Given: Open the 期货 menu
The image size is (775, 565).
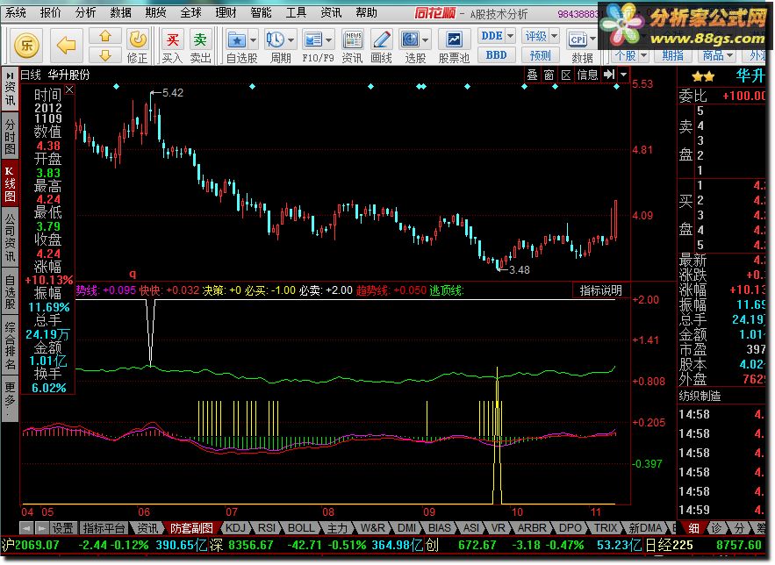Looking at the screenshot, I should click(x=155, y=13).
